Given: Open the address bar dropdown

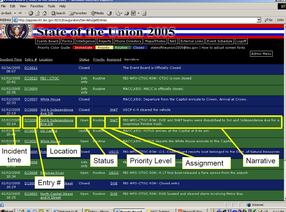Looking at the screenshot, I should 259,20.
